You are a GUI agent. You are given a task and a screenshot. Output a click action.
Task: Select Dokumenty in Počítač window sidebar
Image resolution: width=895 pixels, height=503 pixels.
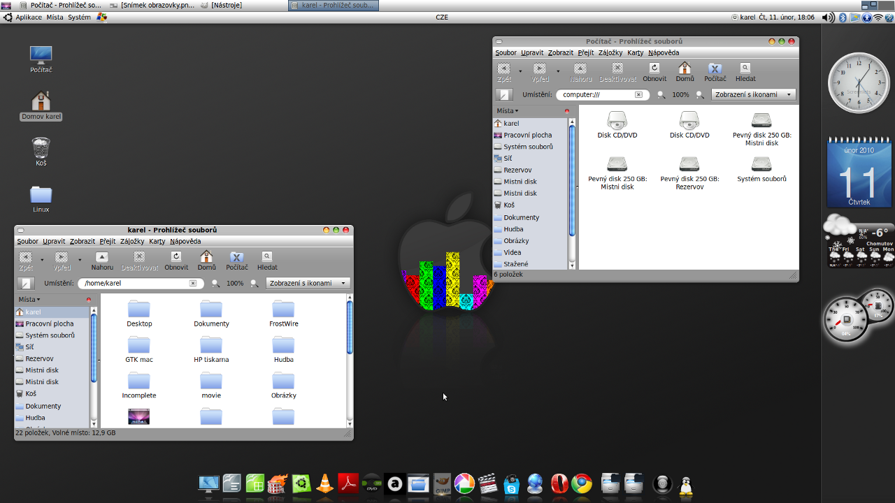coord(521,217)
